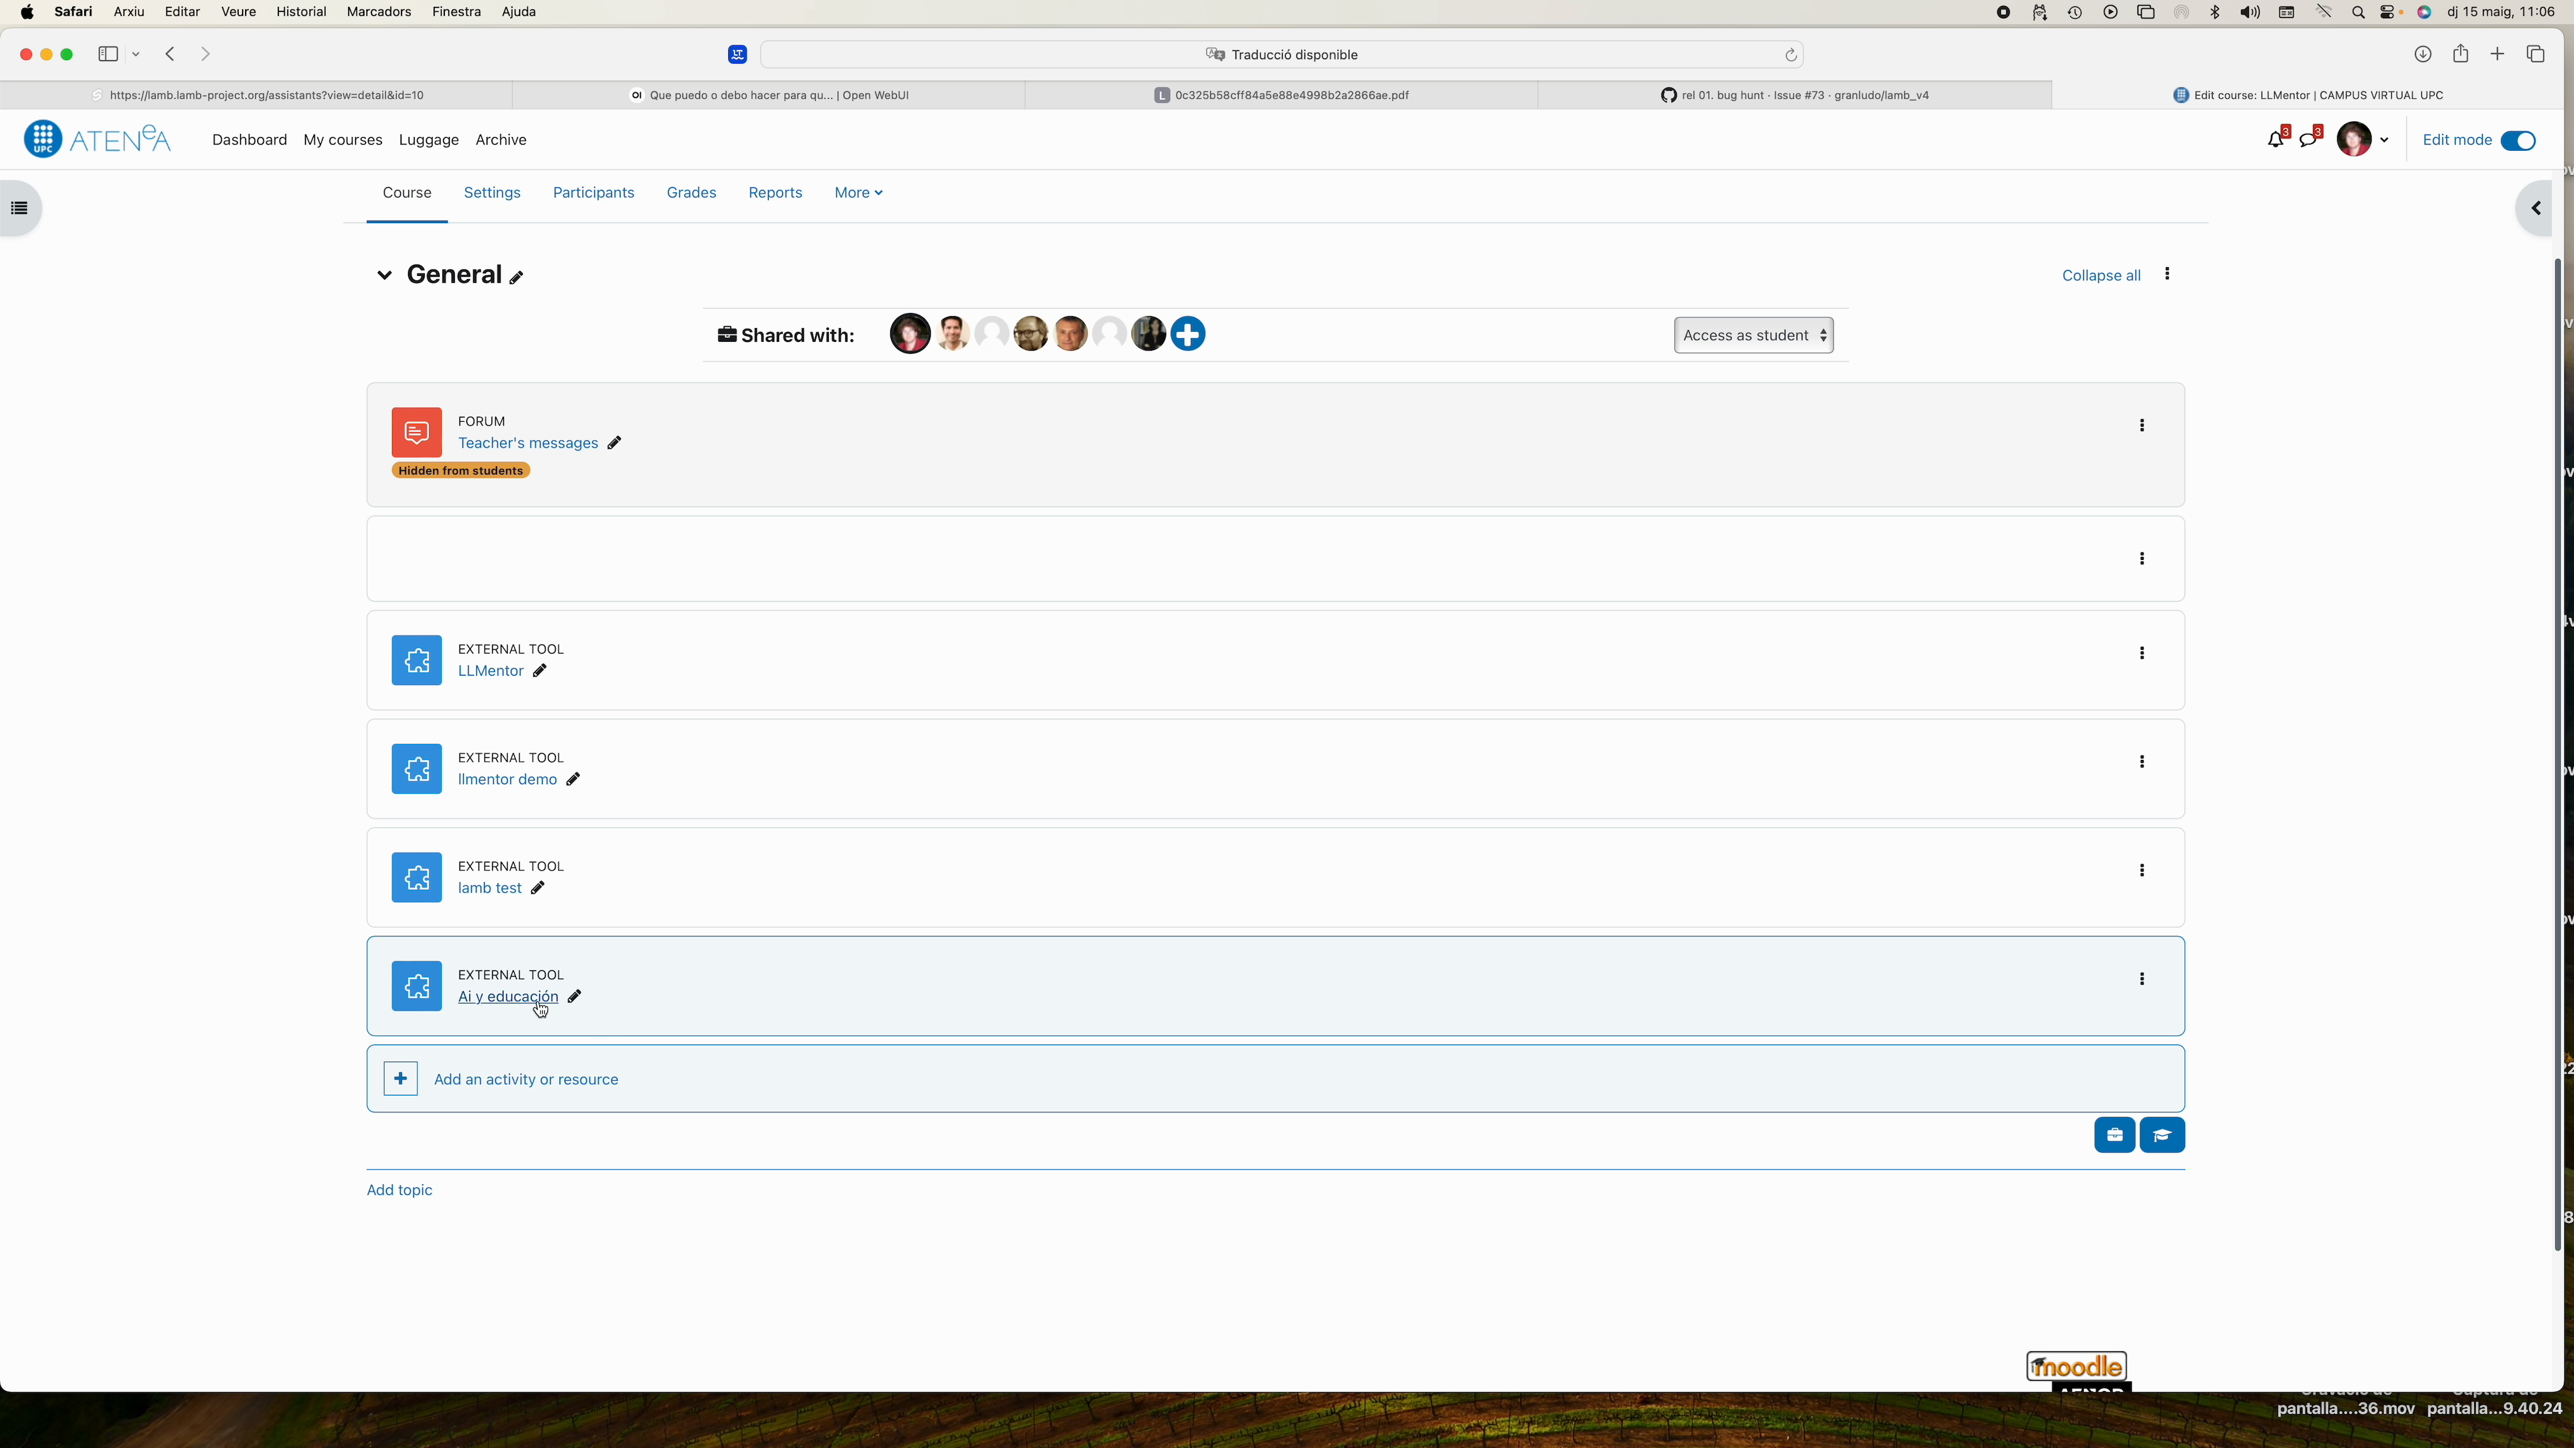The width and height of the screenshot is (2574, 1448).
Task: Open course index drawer icon
Action: pyautogui.click(x=19, y=208)
